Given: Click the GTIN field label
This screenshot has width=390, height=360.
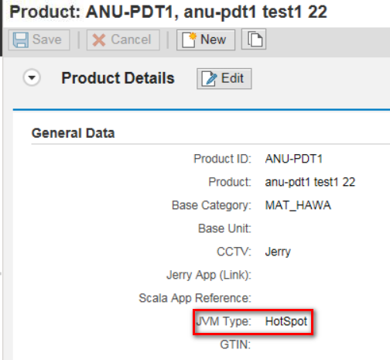Looking at the screenshot, I should (x=235, y=345).
